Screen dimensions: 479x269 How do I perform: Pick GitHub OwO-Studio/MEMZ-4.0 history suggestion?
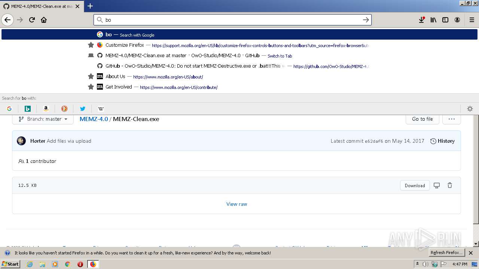[x=239, y=66]
